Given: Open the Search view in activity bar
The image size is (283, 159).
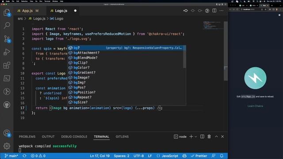Looking at the screenshot, I should coord(7,26).
